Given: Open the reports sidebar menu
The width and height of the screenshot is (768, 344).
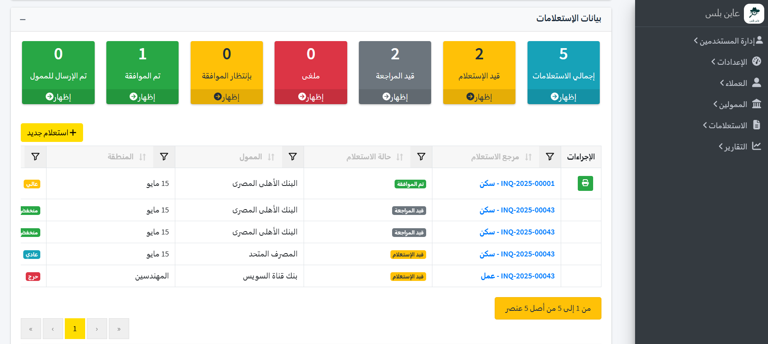Looking at the screenshot, I should (739, 146).
